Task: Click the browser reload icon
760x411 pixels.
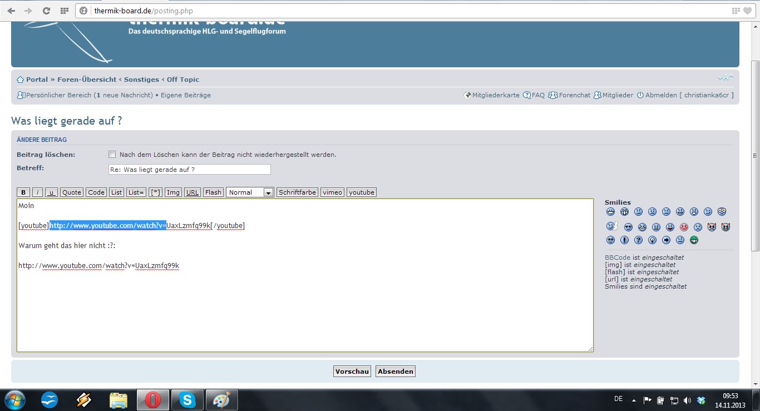Action: (x=46, y=11)
